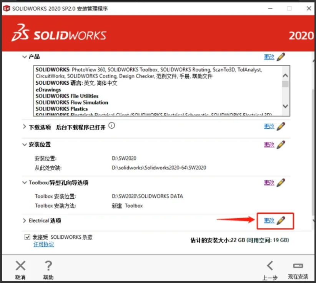
Task: Click pencil icon for 下载选项 section
Action: pos(281,126)
